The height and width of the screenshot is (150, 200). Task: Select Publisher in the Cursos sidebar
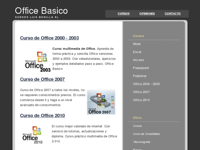[x=140, y=76]
